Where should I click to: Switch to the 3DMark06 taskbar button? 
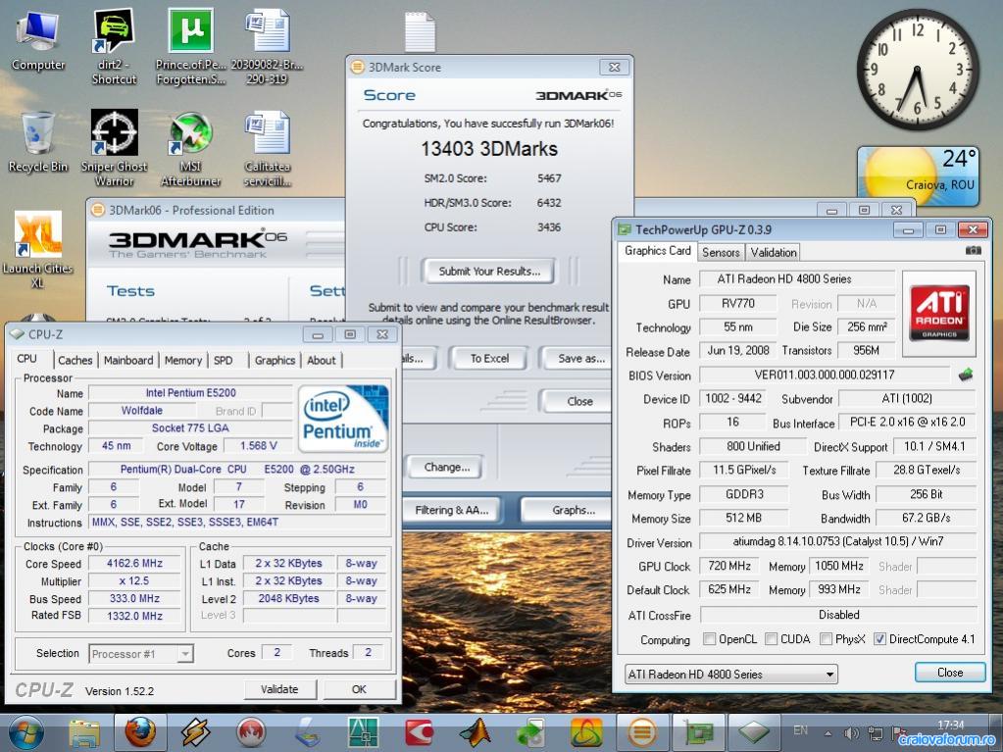click(643, 732)
